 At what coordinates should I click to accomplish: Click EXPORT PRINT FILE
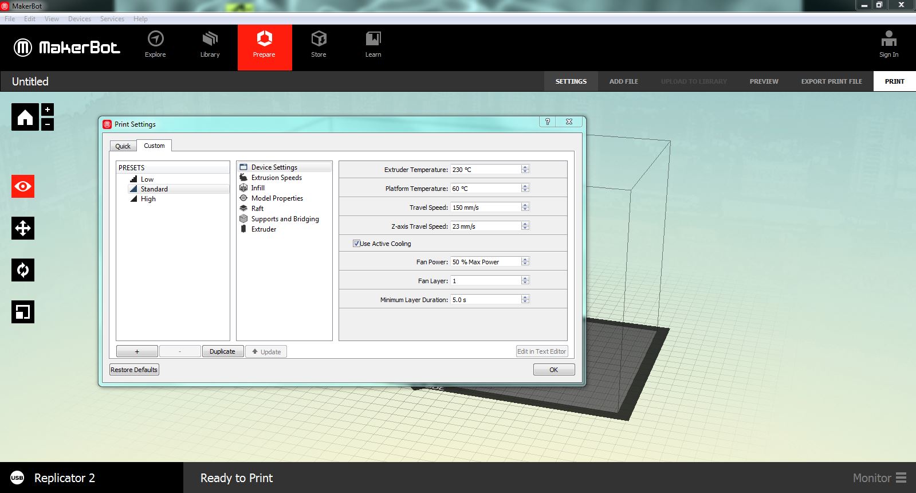tap(832, 81)
